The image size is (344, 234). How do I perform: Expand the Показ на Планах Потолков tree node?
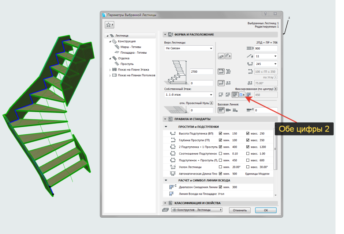pos(110,75)
